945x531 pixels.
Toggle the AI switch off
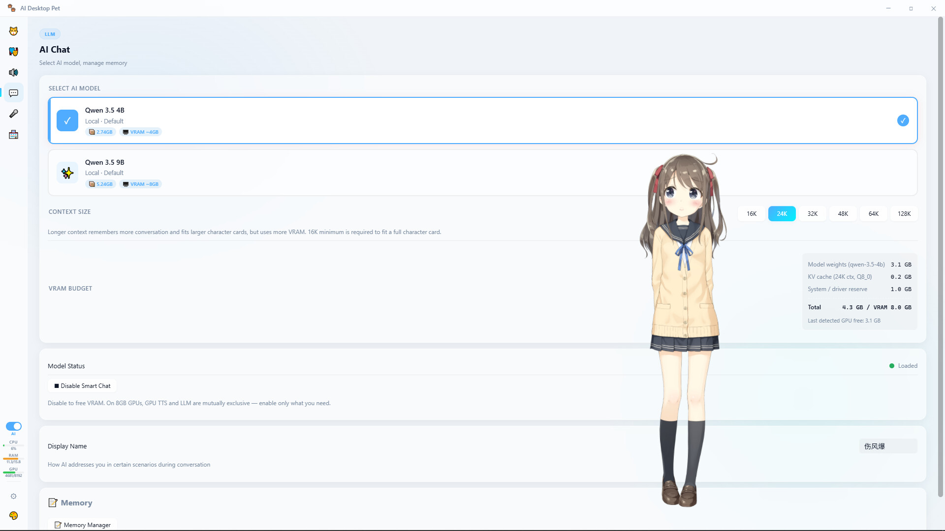pos(13,426)
